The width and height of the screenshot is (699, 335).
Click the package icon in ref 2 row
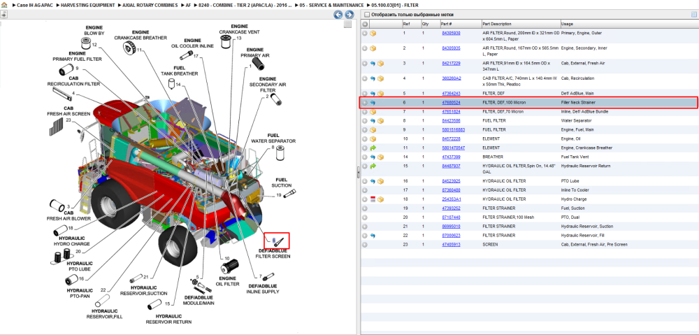click(x=373, y=48)
